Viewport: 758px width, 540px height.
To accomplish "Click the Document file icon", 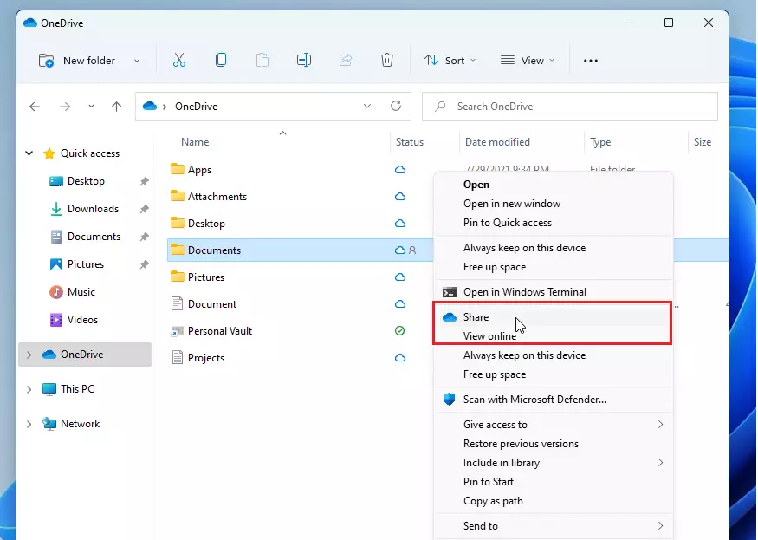I will (x=178, y=304).
